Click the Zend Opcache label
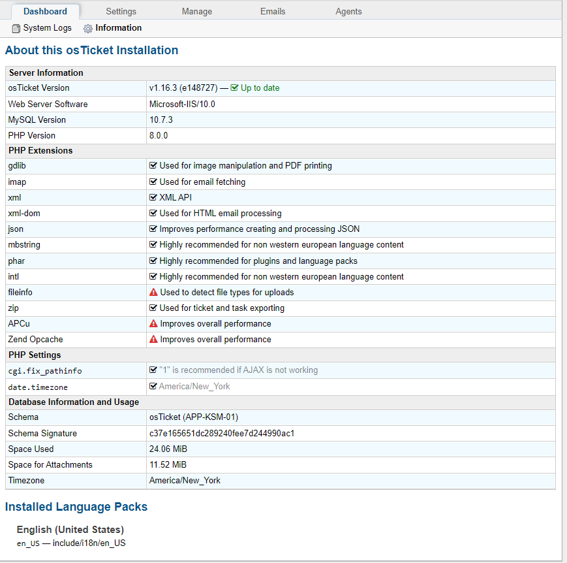 [x=35, y=339]
